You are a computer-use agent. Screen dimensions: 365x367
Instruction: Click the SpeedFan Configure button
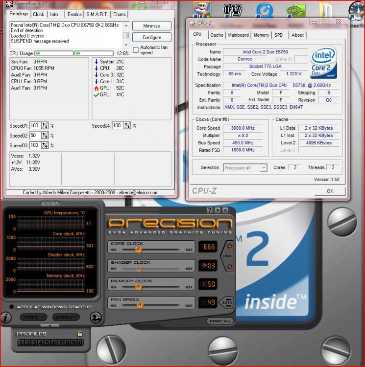pyautogui.click(x=151, y=37)
